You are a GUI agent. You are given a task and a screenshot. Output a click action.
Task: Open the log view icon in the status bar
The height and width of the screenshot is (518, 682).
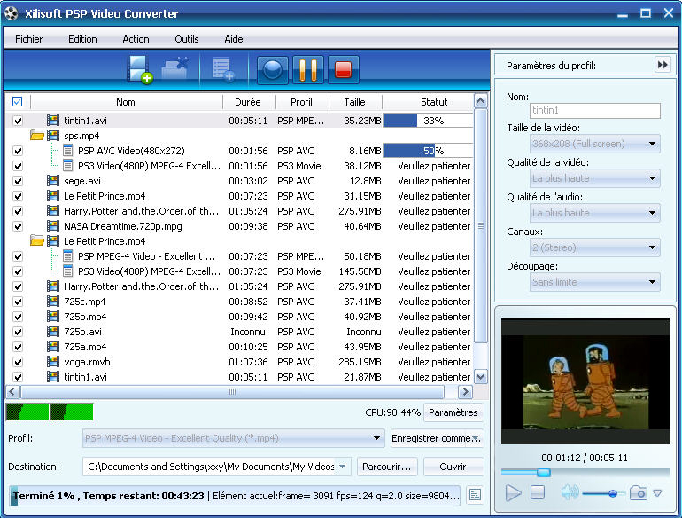click(x=475, y=495)
